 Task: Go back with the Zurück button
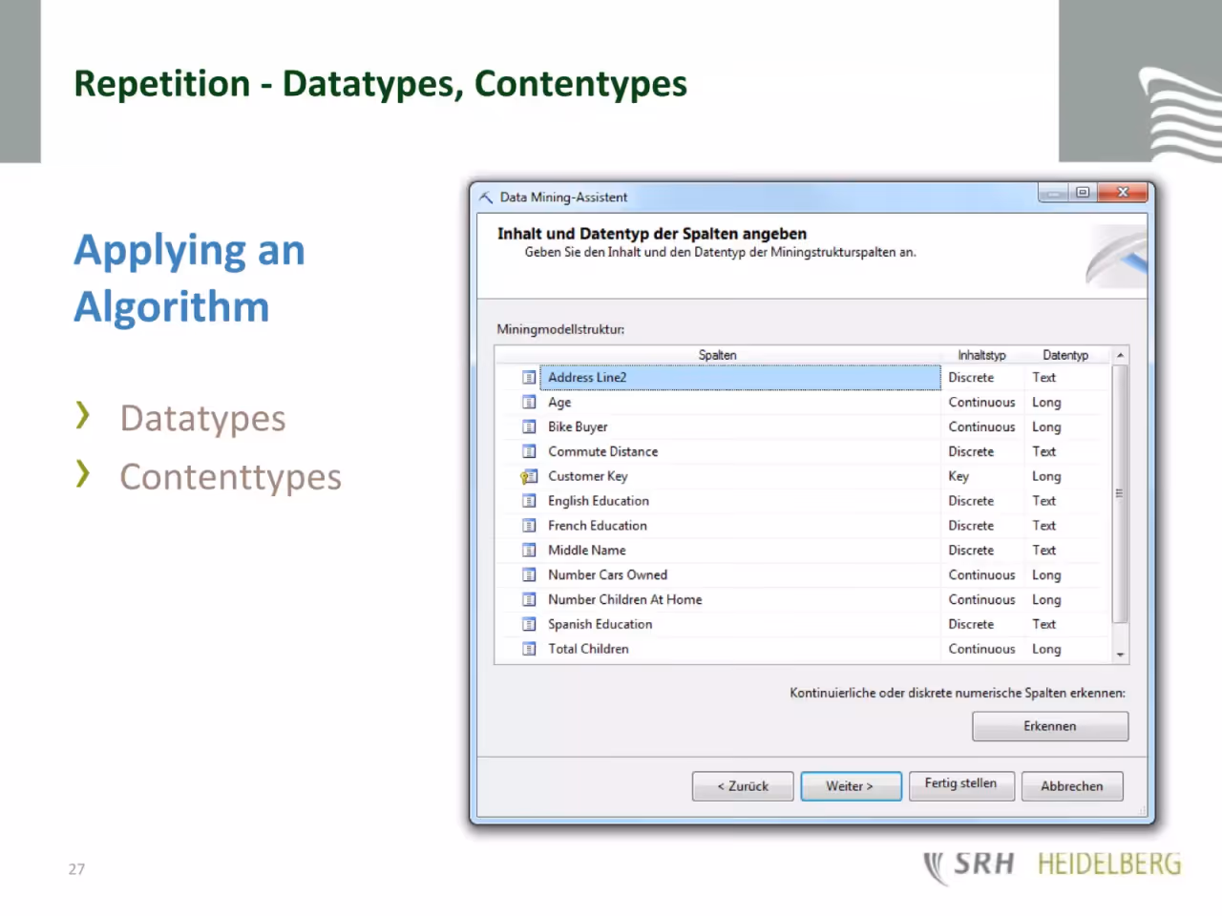pyautogui.click(x=743, y=786)
